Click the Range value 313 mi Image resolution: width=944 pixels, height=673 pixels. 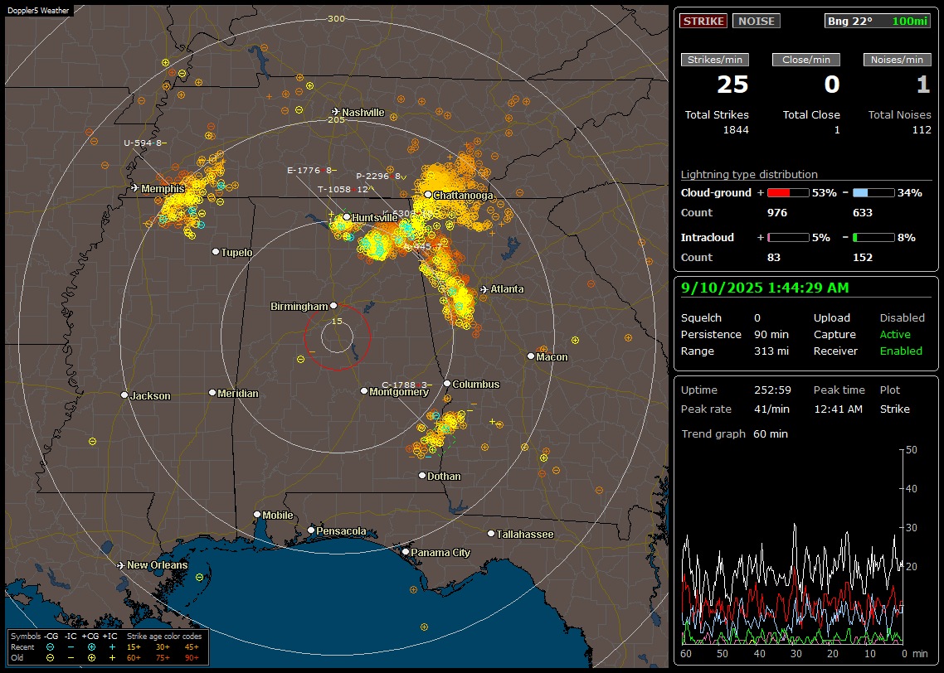pos(771,351)
